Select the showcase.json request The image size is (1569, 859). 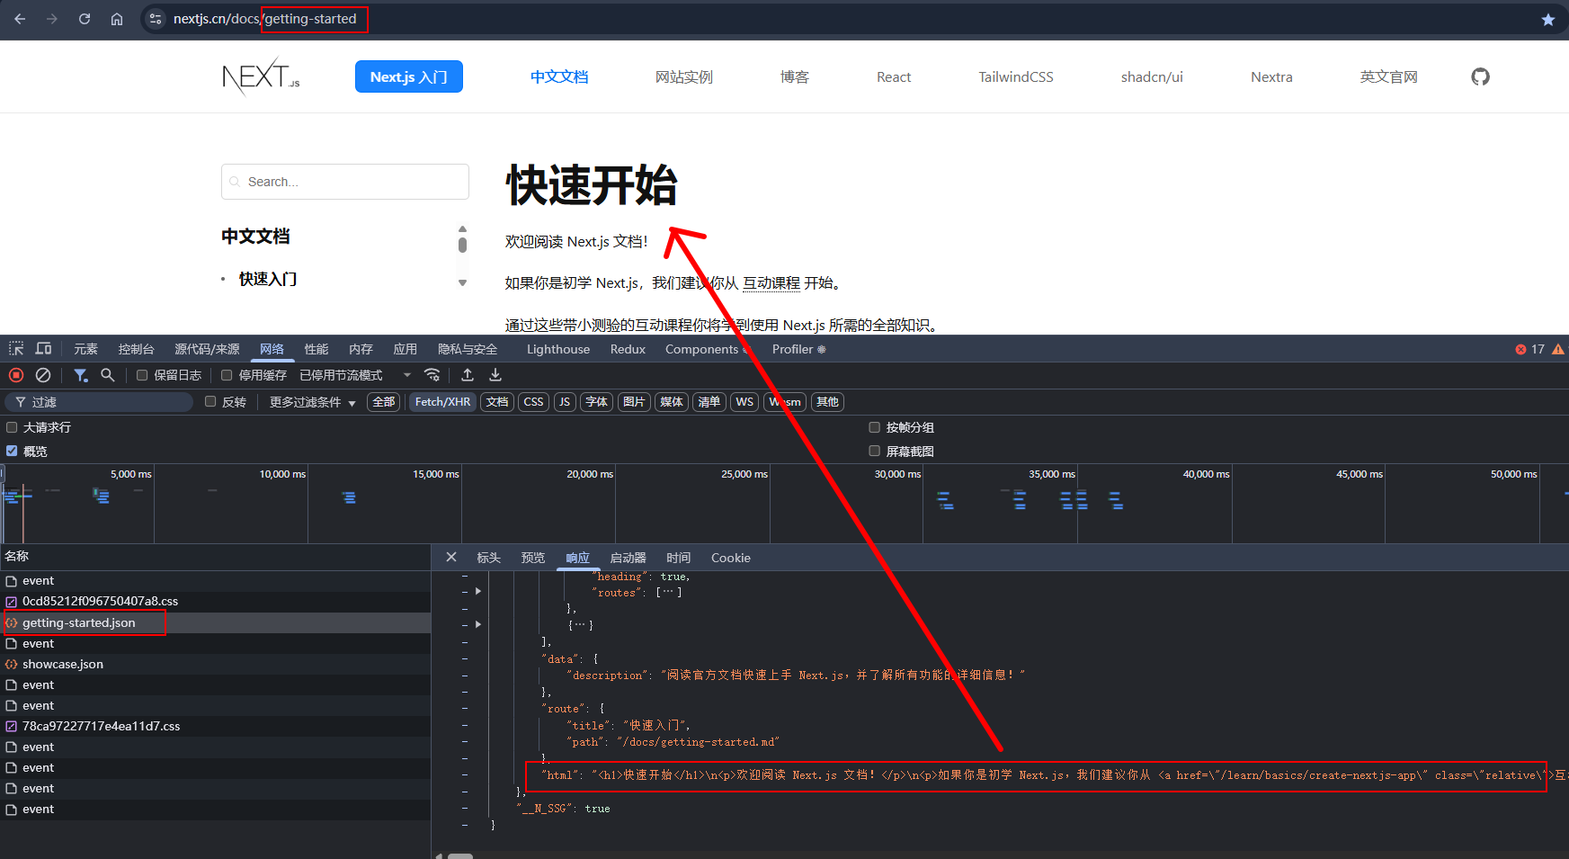coord(215,664)
